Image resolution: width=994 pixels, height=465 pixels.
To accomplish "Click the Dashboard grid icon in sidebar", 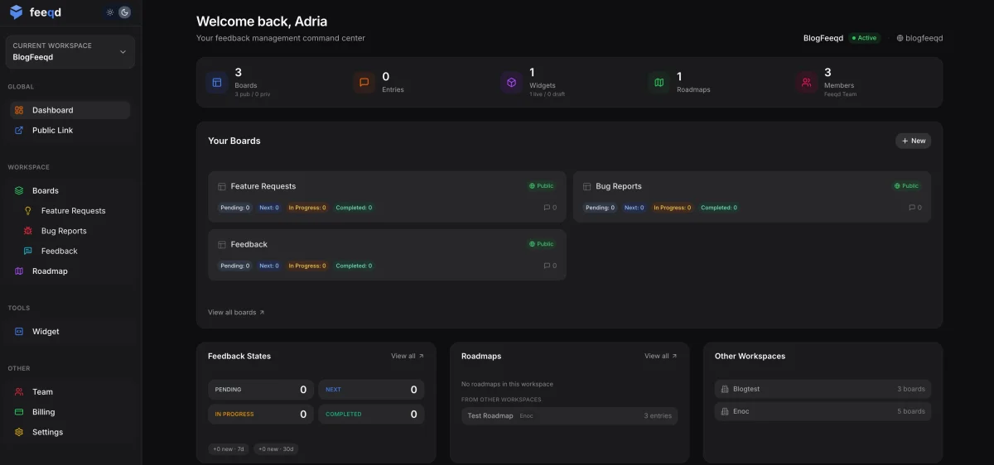I will click(x=19, y=110).
